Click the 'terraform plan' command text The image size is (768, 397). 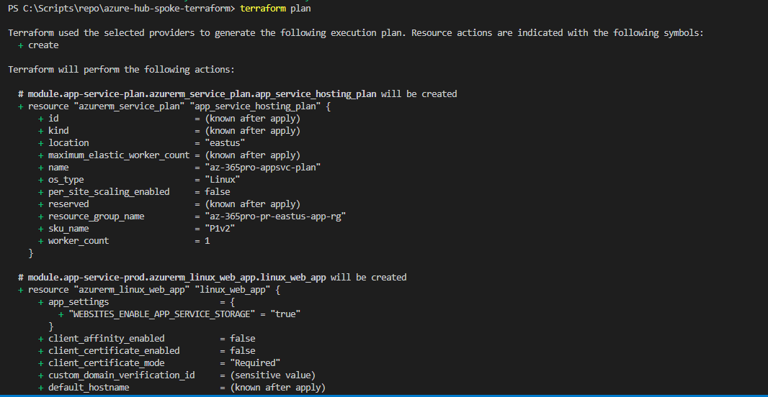coord(275,9)
